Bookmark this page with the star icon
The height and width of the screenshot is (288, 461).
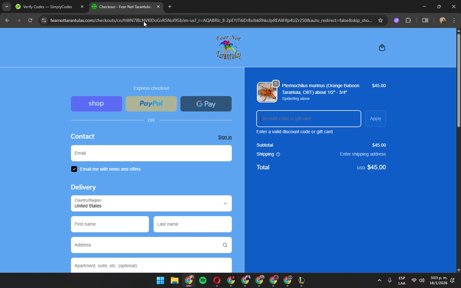380,20
